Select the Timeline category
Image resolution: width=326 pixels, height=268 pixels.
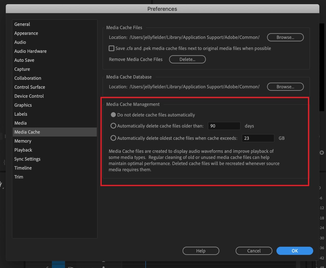(54, 168)
